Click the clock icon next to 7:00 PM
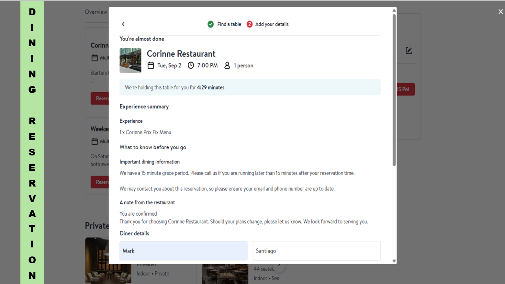Viewport: 505px width, 284px height. (191, 65)
